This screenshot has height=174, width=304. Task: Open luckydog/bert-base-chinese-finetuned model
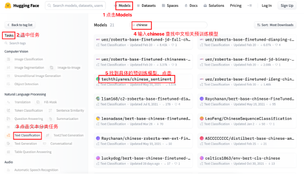(143, 160)
